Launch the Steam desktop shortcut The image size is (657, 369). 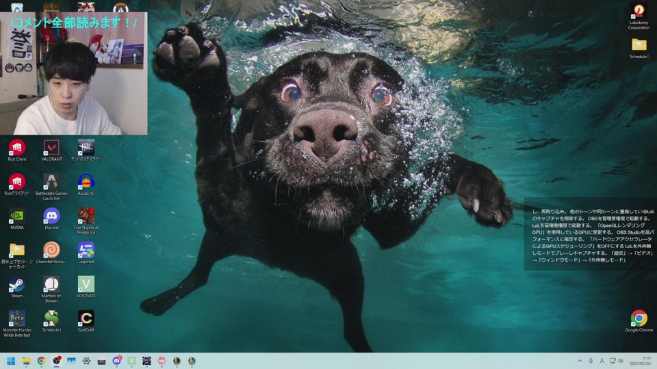tap(17, 284)
